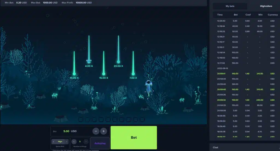Decrease the bet with minus button
This screenshot has width=280, height=151.
pos(96,131)
